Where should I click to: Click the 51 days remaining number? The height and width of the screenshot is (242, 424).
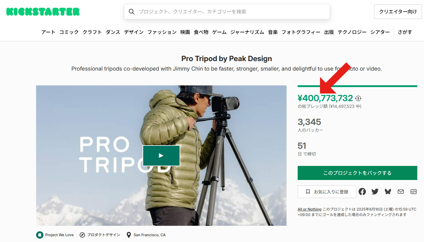pyautogui.click(x=302, y=146)
